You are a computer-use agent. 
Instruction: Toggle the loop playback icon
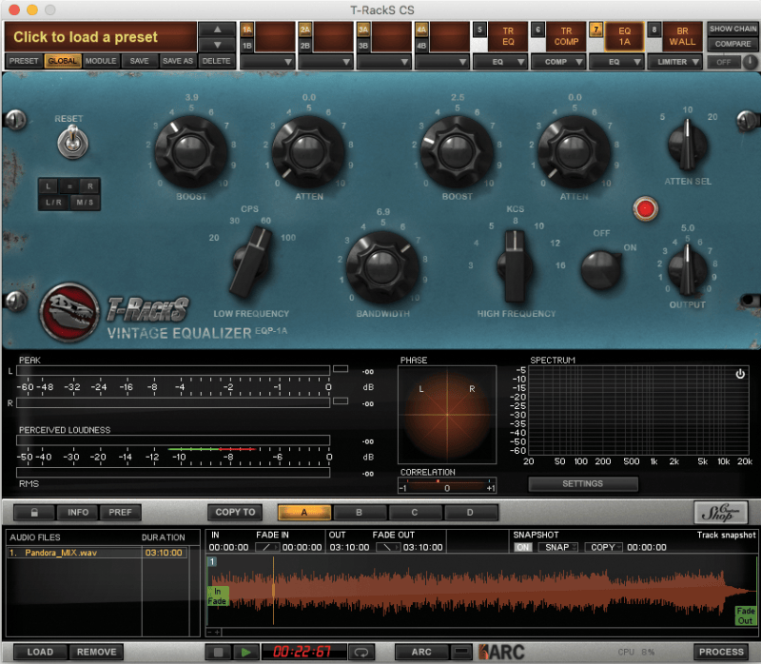(x=361, y=652)
